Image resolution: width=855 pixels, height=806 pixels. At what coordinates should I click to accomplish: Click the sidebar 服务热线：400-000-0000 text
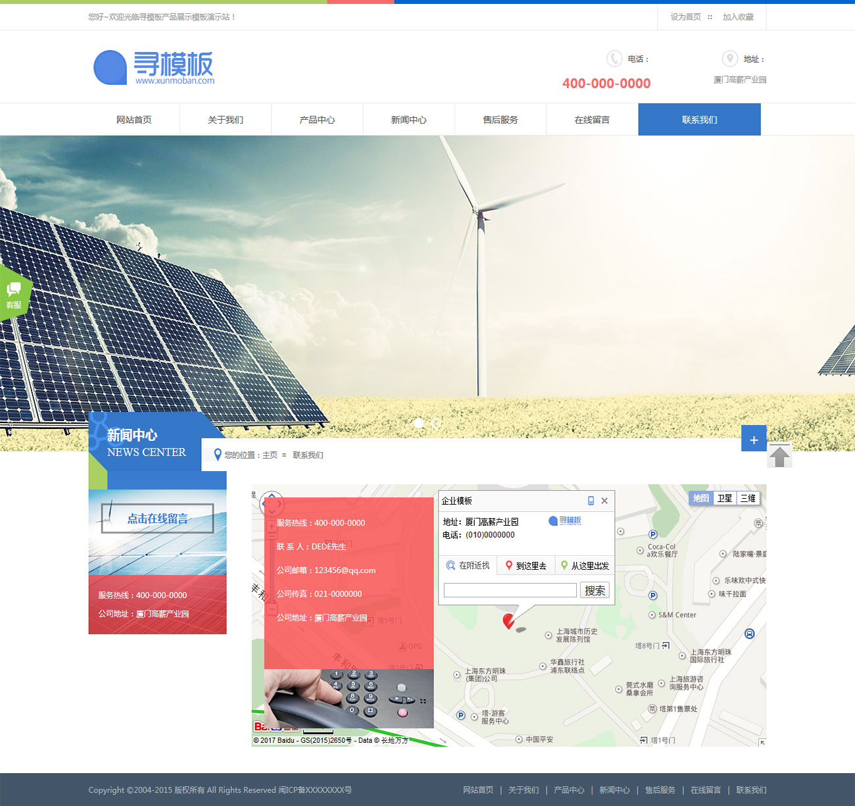coord(143,595)
